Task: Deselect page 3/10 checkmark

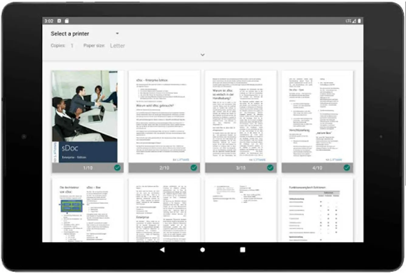Action: (x=270, y=168)
